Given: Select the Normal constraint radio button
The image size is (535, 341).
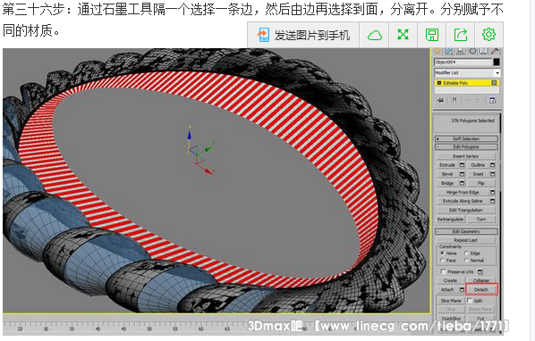Looking at the screenshot, I should click(466, 261).
